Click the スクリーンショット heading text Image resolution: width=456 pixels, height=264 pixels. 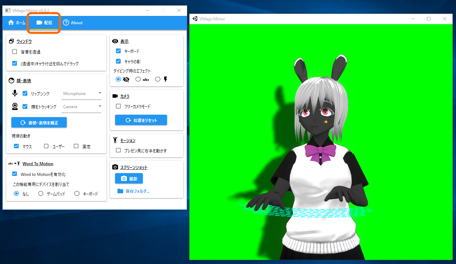[134, 167]
